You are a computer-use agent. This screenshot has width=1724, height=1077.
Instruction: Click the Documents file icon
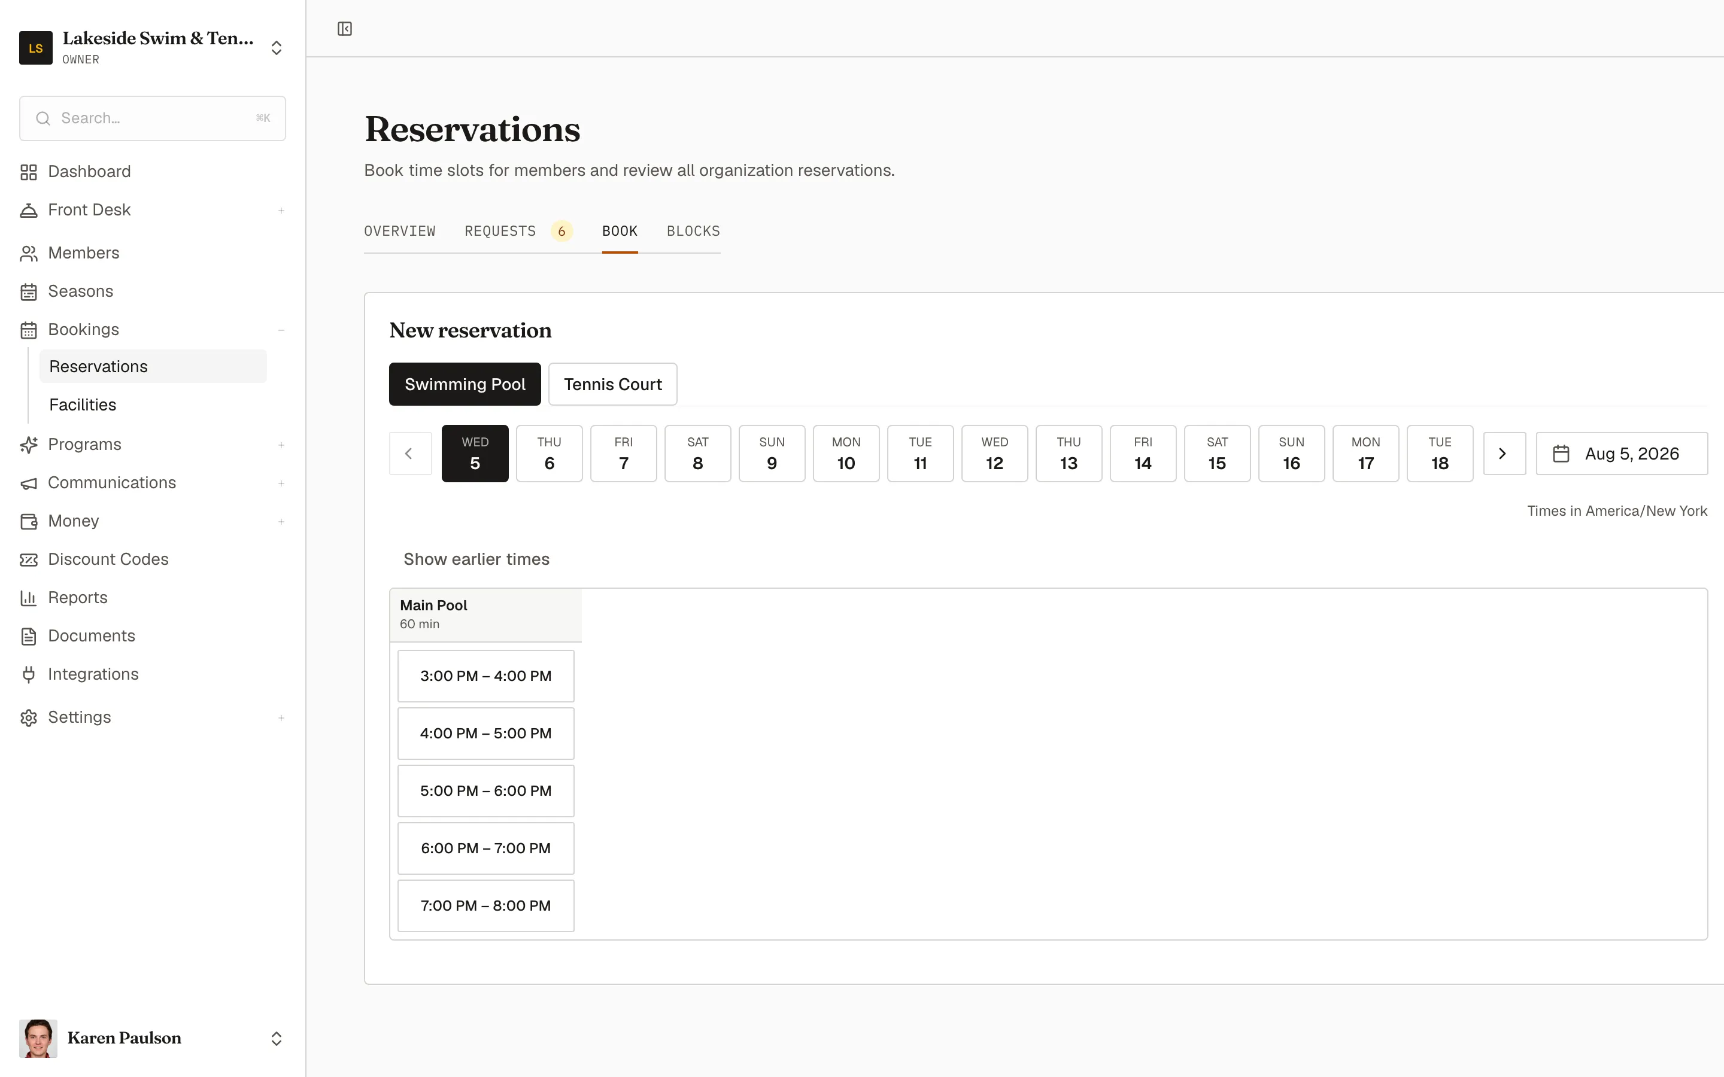(29, 636)
